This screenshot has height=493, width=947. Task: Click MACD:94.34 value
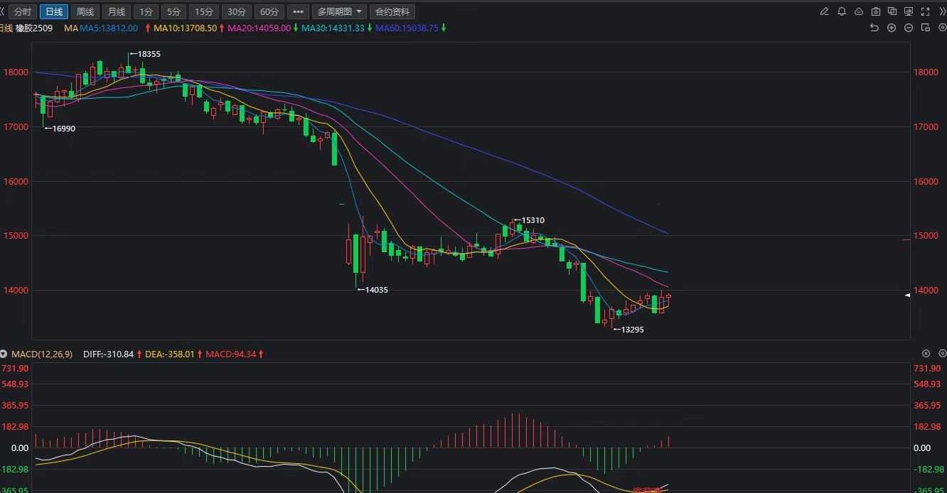coord(230,354)
